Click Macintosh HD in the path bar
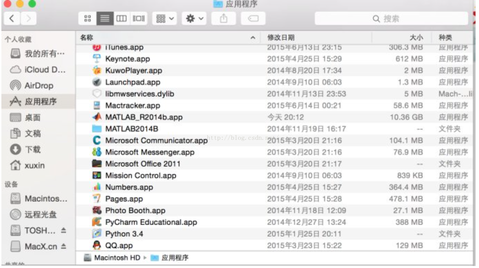Image resolution: width=479 pixels, height=268 pixels. coord(113,258)
